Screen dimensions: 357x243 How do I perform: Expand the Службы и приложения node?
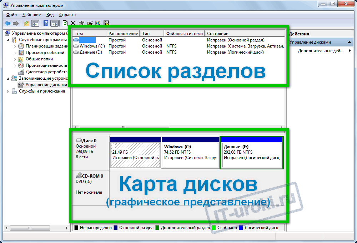click(8, 91)
